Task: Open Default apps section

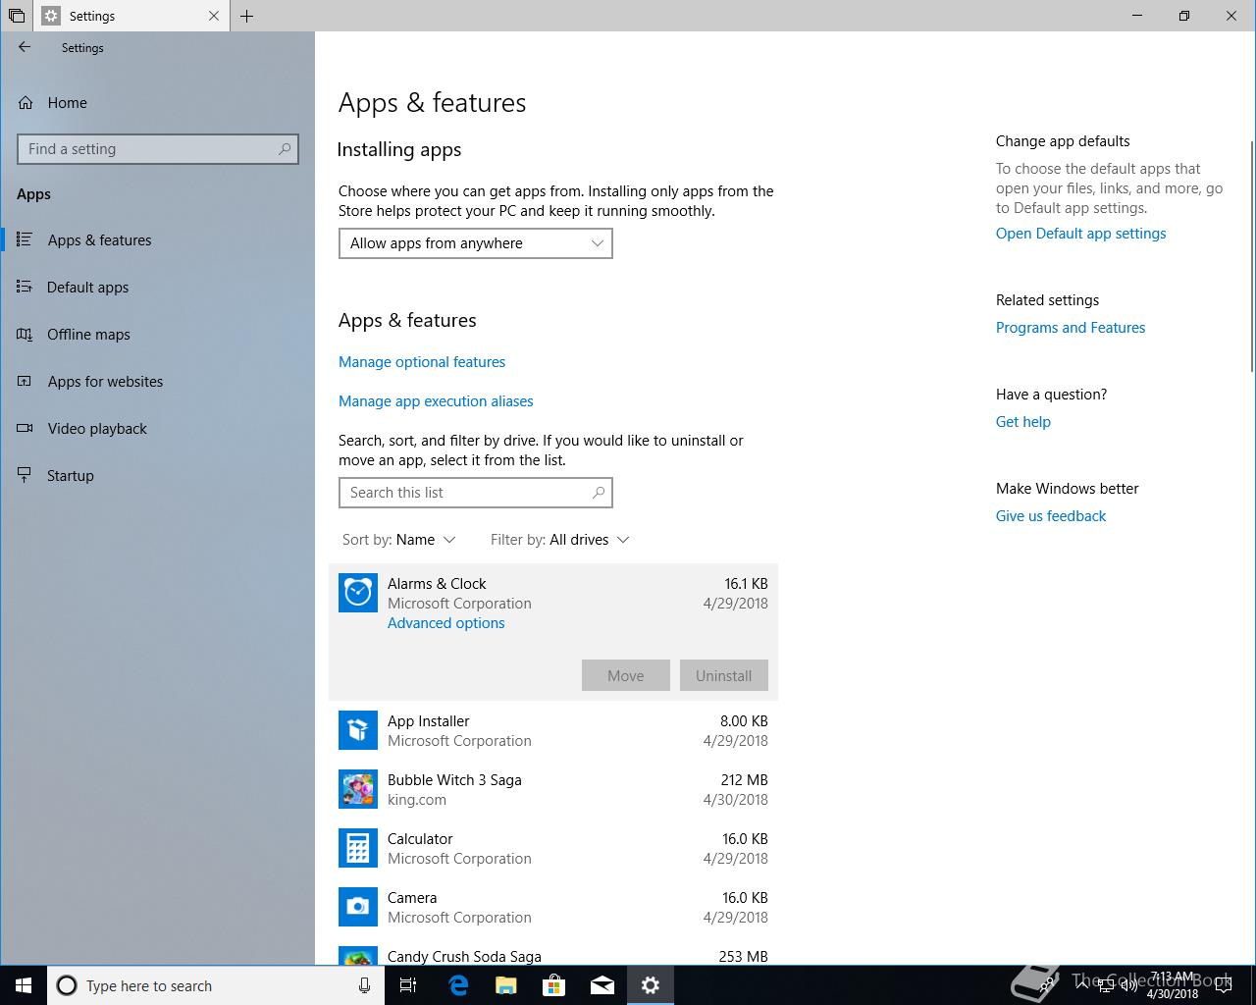Action: 157,288
